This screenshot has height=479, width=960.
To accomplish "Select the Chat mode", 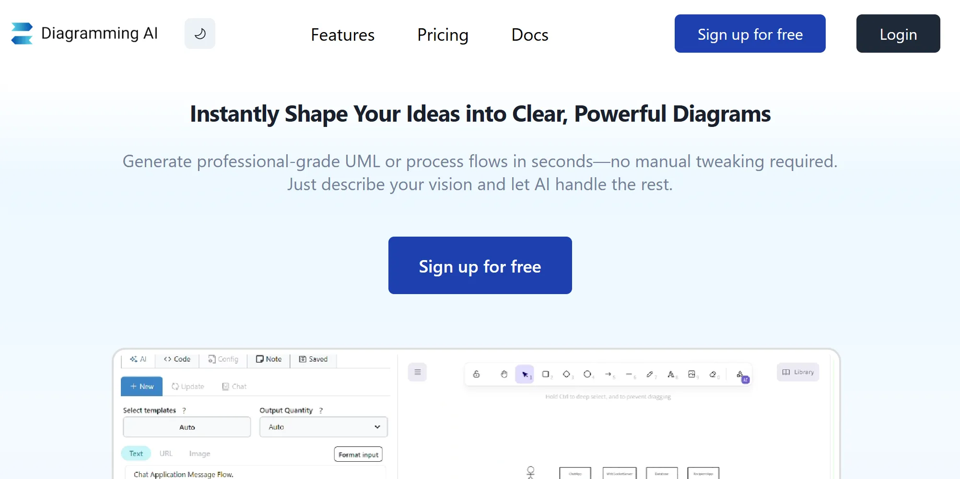I will (234, 387).
